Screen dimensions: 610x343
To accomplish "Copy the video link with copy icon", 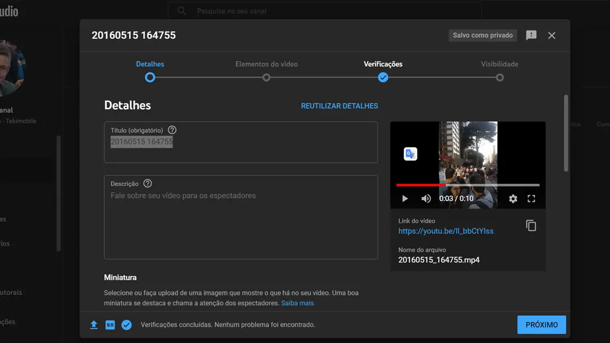I will (x=531, y=225).
